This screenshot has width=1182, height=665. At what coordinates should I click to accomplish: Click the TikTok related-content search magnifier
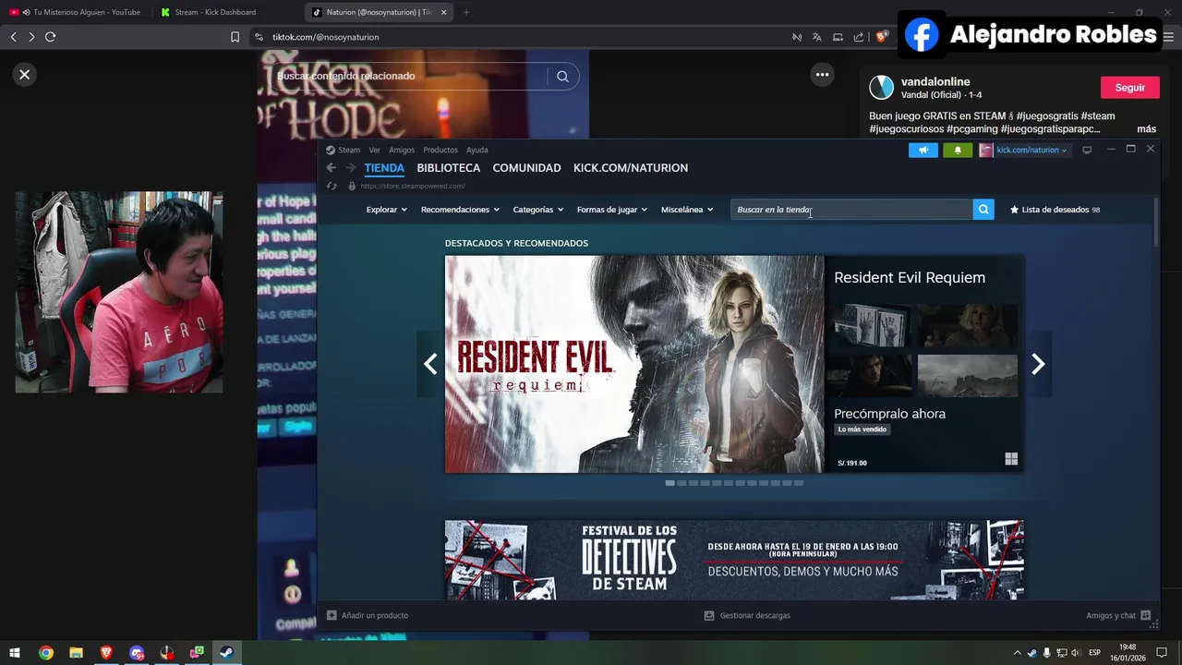pos(562,77)
